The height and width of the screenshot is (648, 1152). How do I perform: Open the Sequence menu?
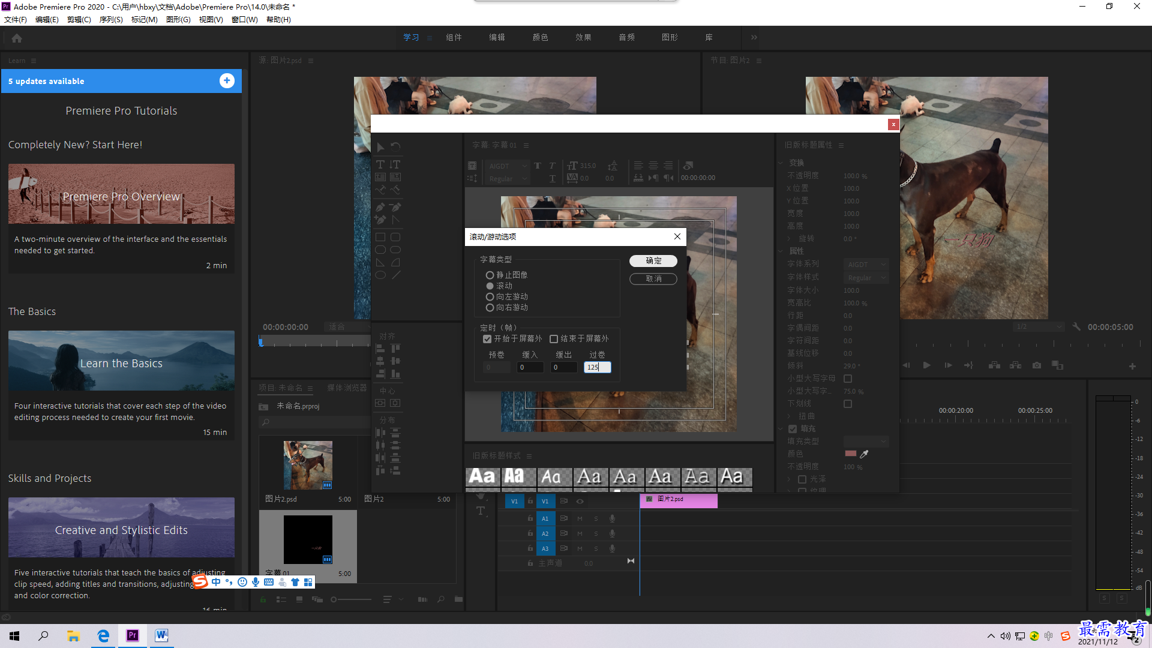click(x=111, y=20)
